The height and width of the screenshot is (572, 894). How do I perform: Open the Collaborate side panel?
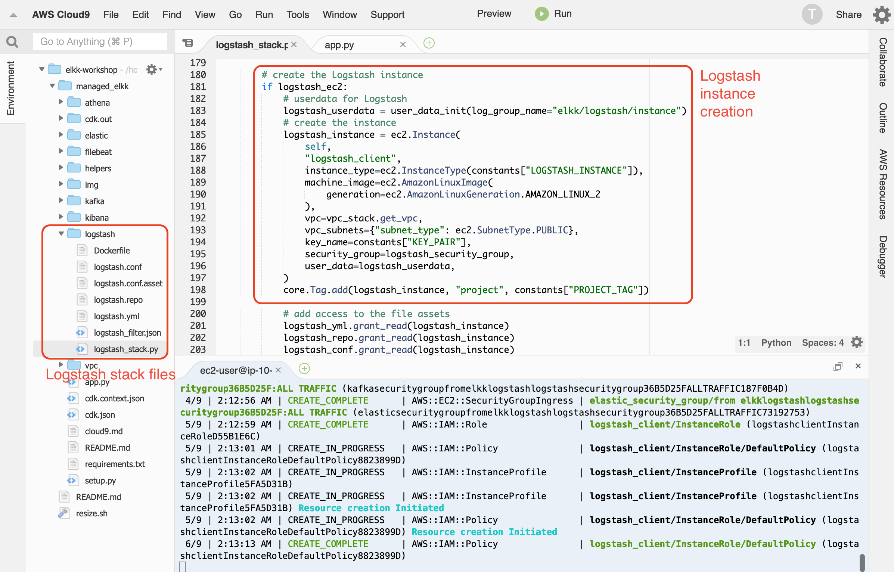[883, 62]
